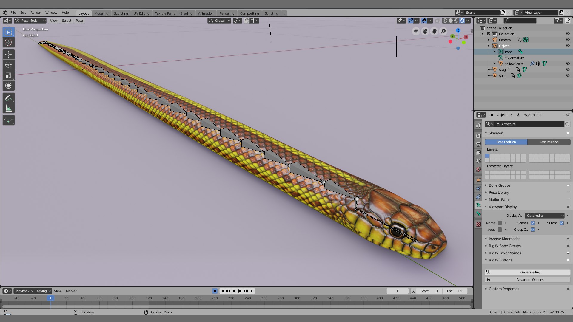
Task: Expand the Bone Groups panel
Action: 499,185
